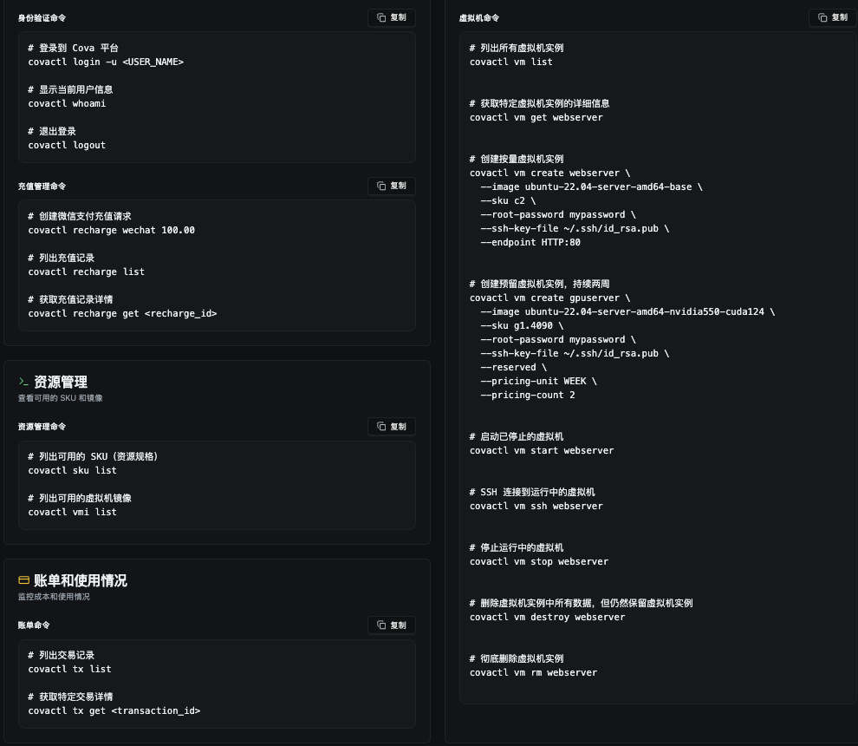Screen dimensions: 858x746
Task: Click the "covactl tx list" command line
Action: 69,669
